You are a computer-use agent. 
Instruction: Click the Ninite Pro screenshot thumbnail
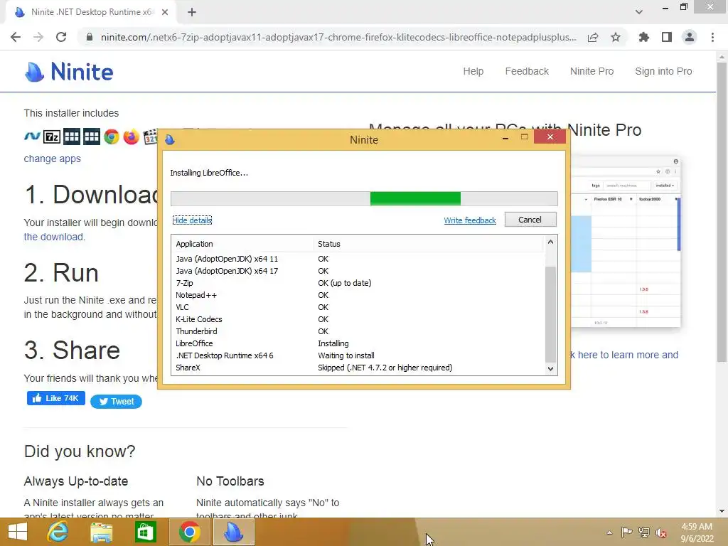626,242
